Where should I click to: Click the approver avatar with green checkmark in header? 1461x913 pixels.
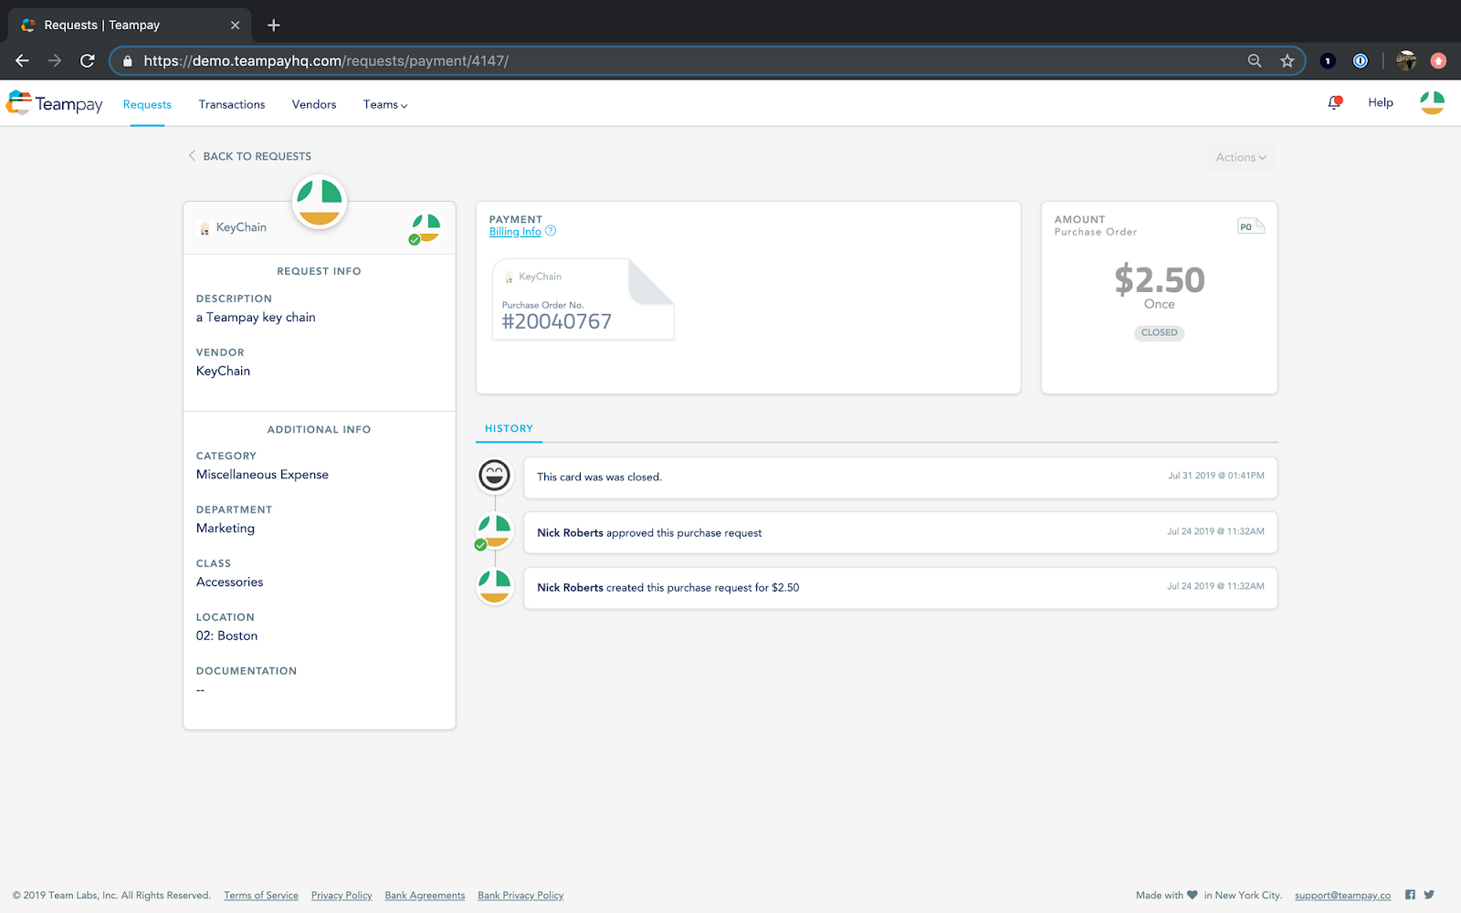[x=425, y=228]
